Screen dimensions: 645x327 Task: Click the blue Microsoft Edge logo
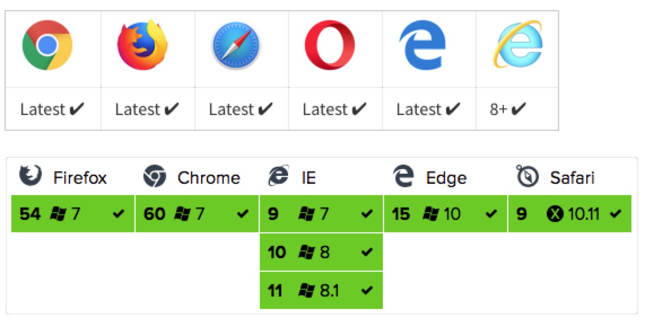click(x=422, y=45)
